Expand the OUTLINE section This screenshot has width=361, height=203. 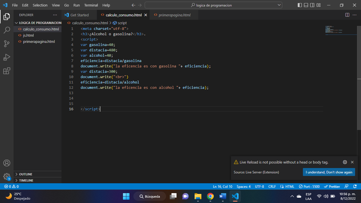pos(38,174)
